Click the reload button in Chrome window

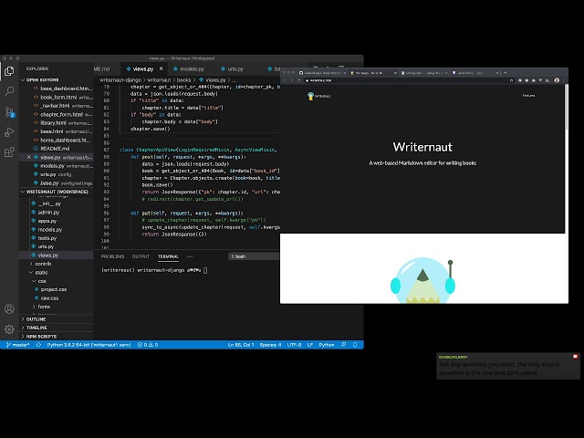click(298, 80)
